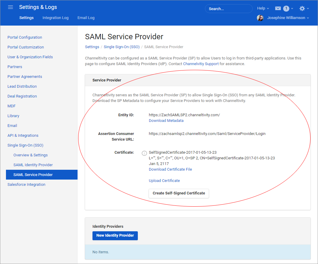The width and height of the screenshot is (318, 264).
Task: Open Deal Registration settings
Action: point(22,96)
